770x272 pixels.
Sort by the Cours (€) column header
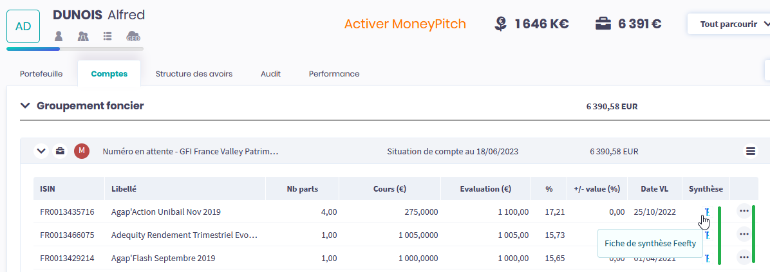[390, 188]
